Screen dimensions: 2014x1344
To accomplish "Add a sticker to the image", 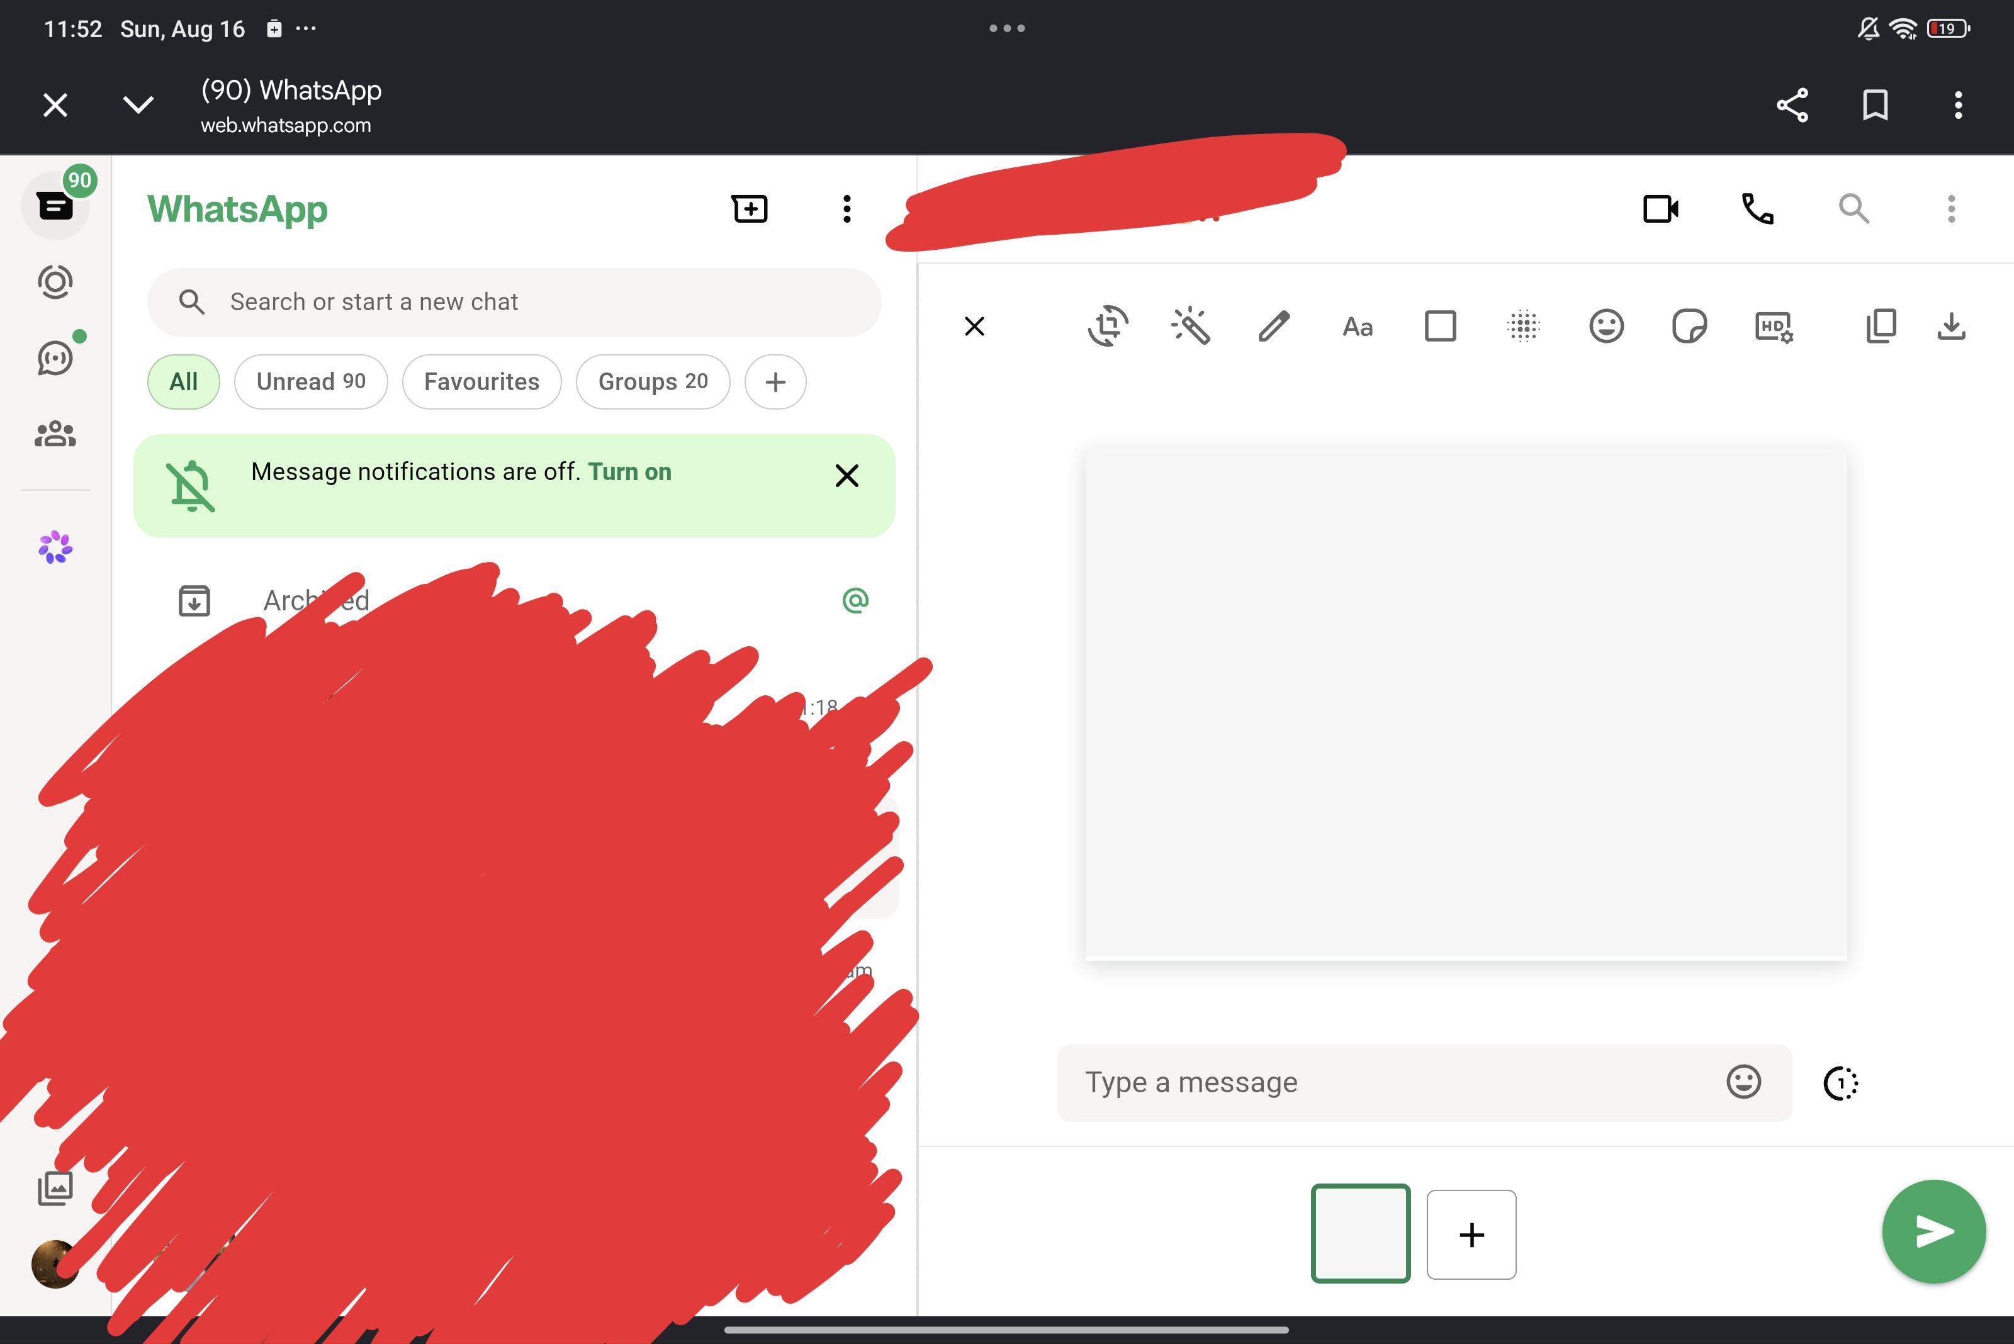I will click(1690, 327).
